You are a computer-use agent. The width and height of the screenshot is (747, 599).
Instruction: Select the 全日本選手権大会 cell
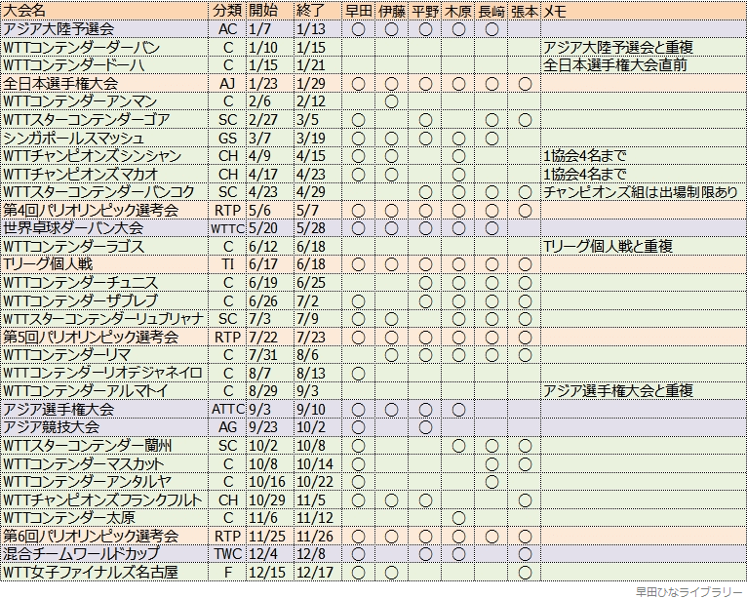click(104, 83)
